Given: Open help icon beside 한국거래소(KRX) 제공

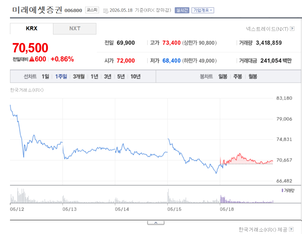Looking at the screenshot, I should (291, 229).
